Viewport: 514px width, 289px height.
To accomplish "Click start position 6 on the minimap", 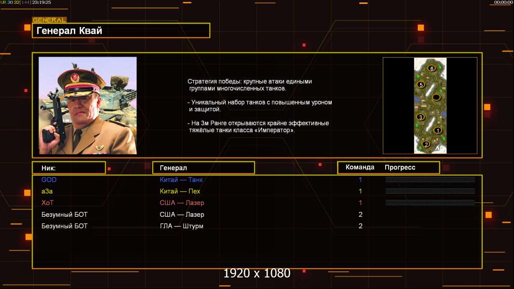I will point(432,68).
